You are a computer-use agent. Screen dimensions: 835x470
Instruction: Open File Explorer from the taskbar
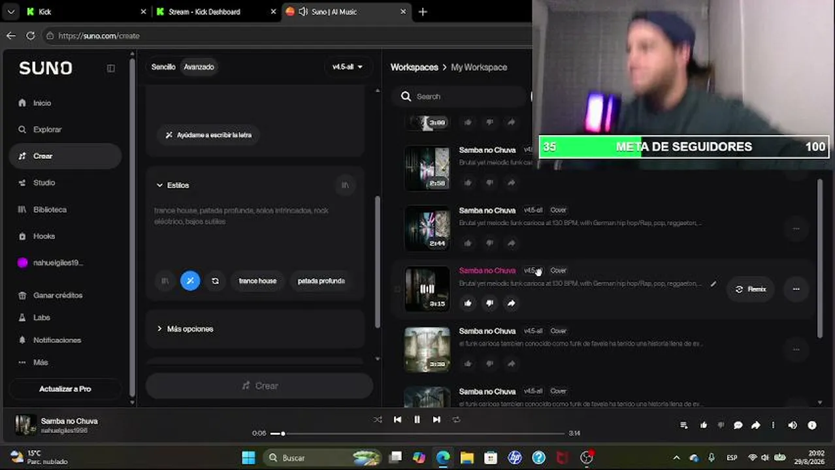(x=467, y=458)
